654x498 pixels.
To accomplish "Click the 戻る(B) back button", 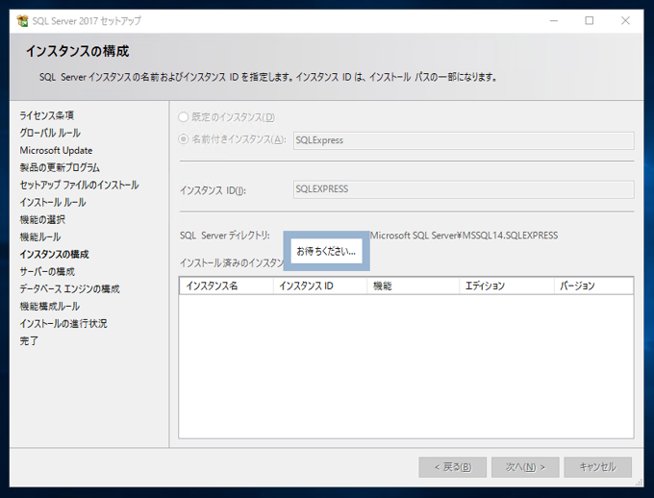I will pyautogui.click(x=453, y=467).
